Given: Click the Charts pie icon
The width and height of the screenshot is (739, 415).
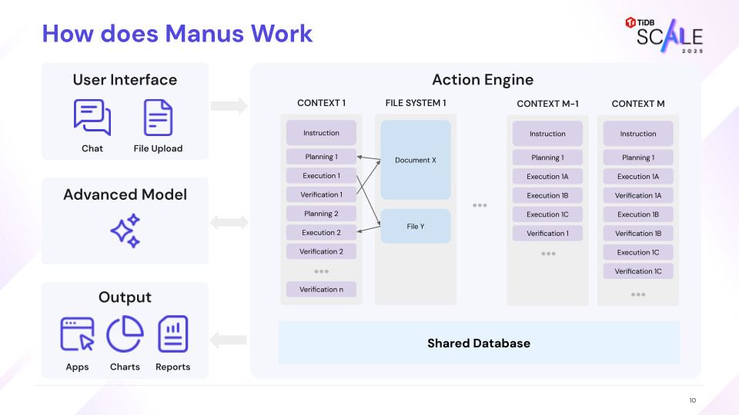Looking at the screenshot, I should pos(125,334).
